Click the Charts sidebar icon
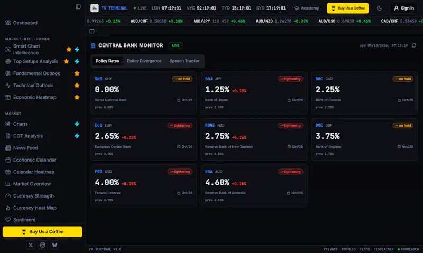This screenshot has height=253, width=423. (x=8, y=124)
